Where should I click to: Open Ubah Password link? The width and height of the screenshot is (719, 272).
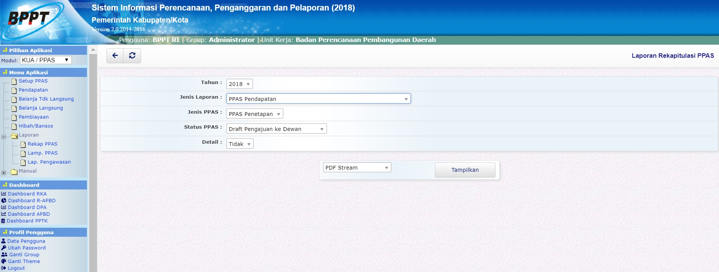pos(27,248)
